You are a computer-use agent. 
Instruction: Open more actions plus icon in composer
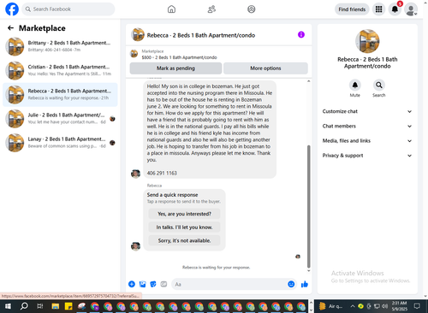pyautogui.click(x=132, y=284)
